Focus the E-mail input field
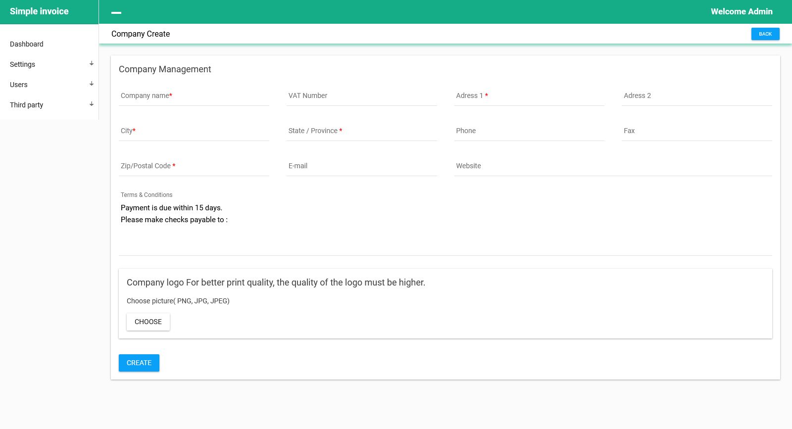This screenshot has width=792, height=429. click(362, 166)
